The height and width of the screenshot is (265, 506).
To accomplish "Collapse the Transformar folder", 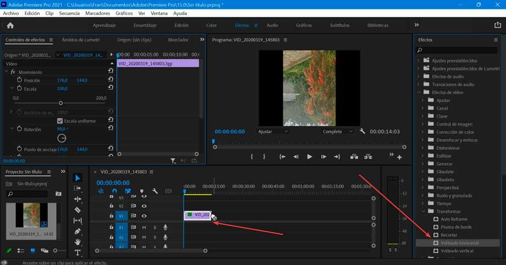I will pos(423,212).
